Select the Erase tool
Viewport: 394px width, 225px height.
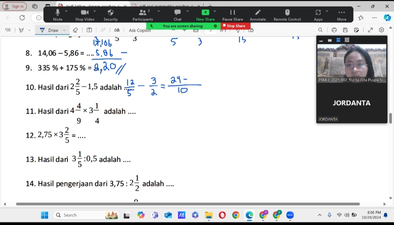[x=75, y=30]
